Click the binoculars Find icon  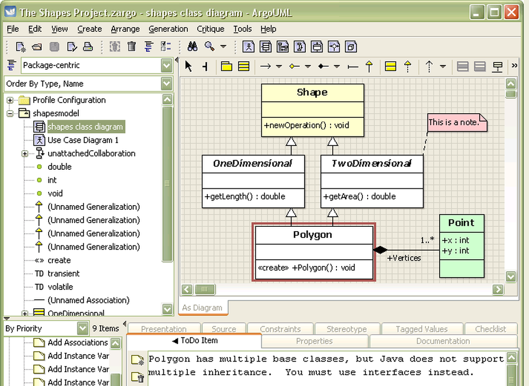[193, 47]
